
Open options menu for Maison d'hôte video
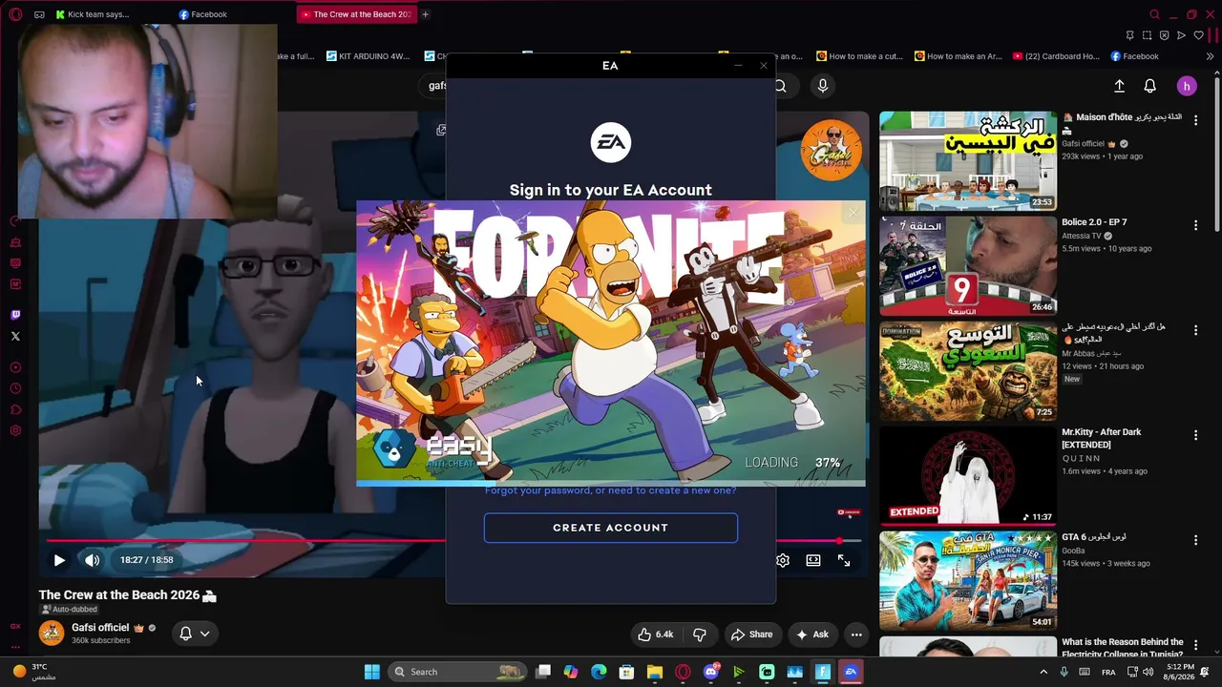(1195, 120)
